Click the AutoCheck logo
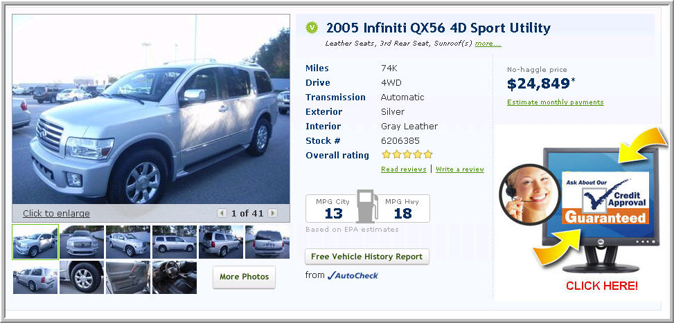Image resolution: width=674 pixels, height=323 pixels. [x=353, y=275]
